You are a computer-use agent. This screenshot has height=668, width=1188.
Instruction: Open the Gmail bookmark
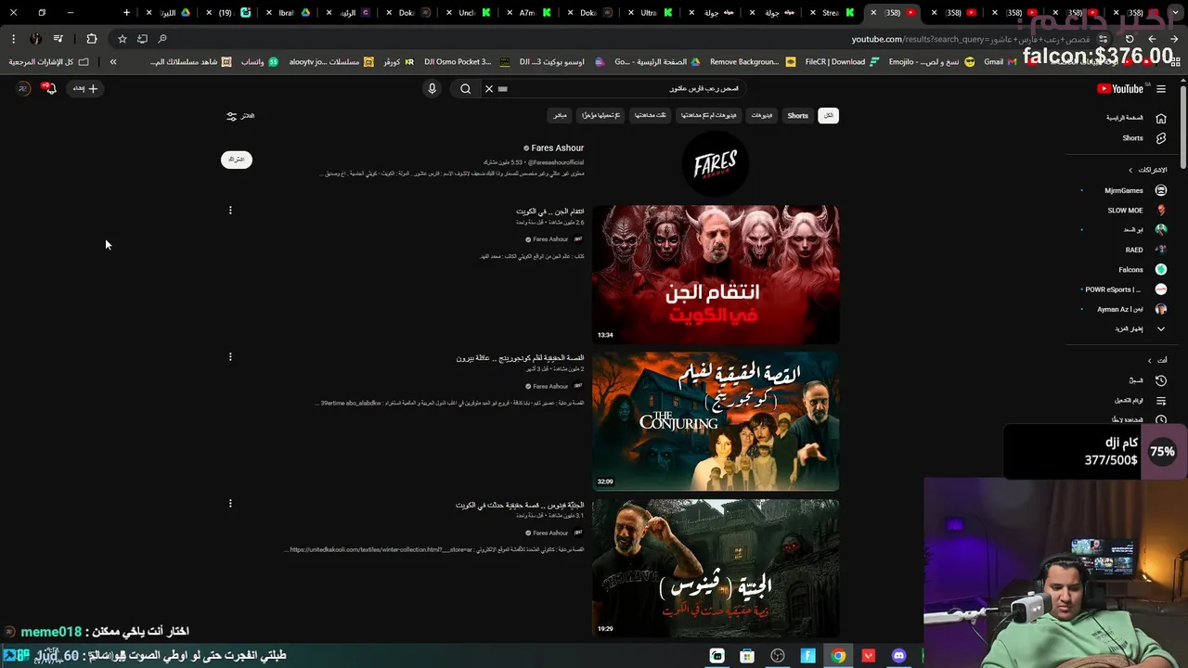point(1001,62)
